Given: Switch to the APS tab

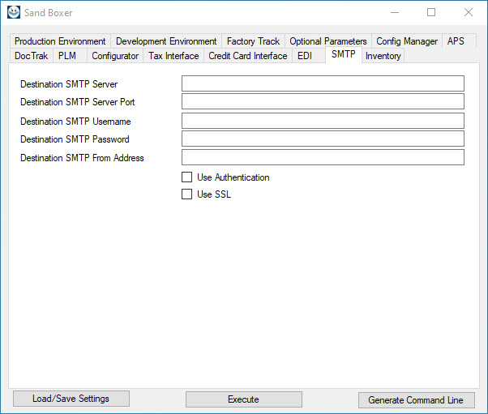Looking at the screenshot, I should 456,41.
